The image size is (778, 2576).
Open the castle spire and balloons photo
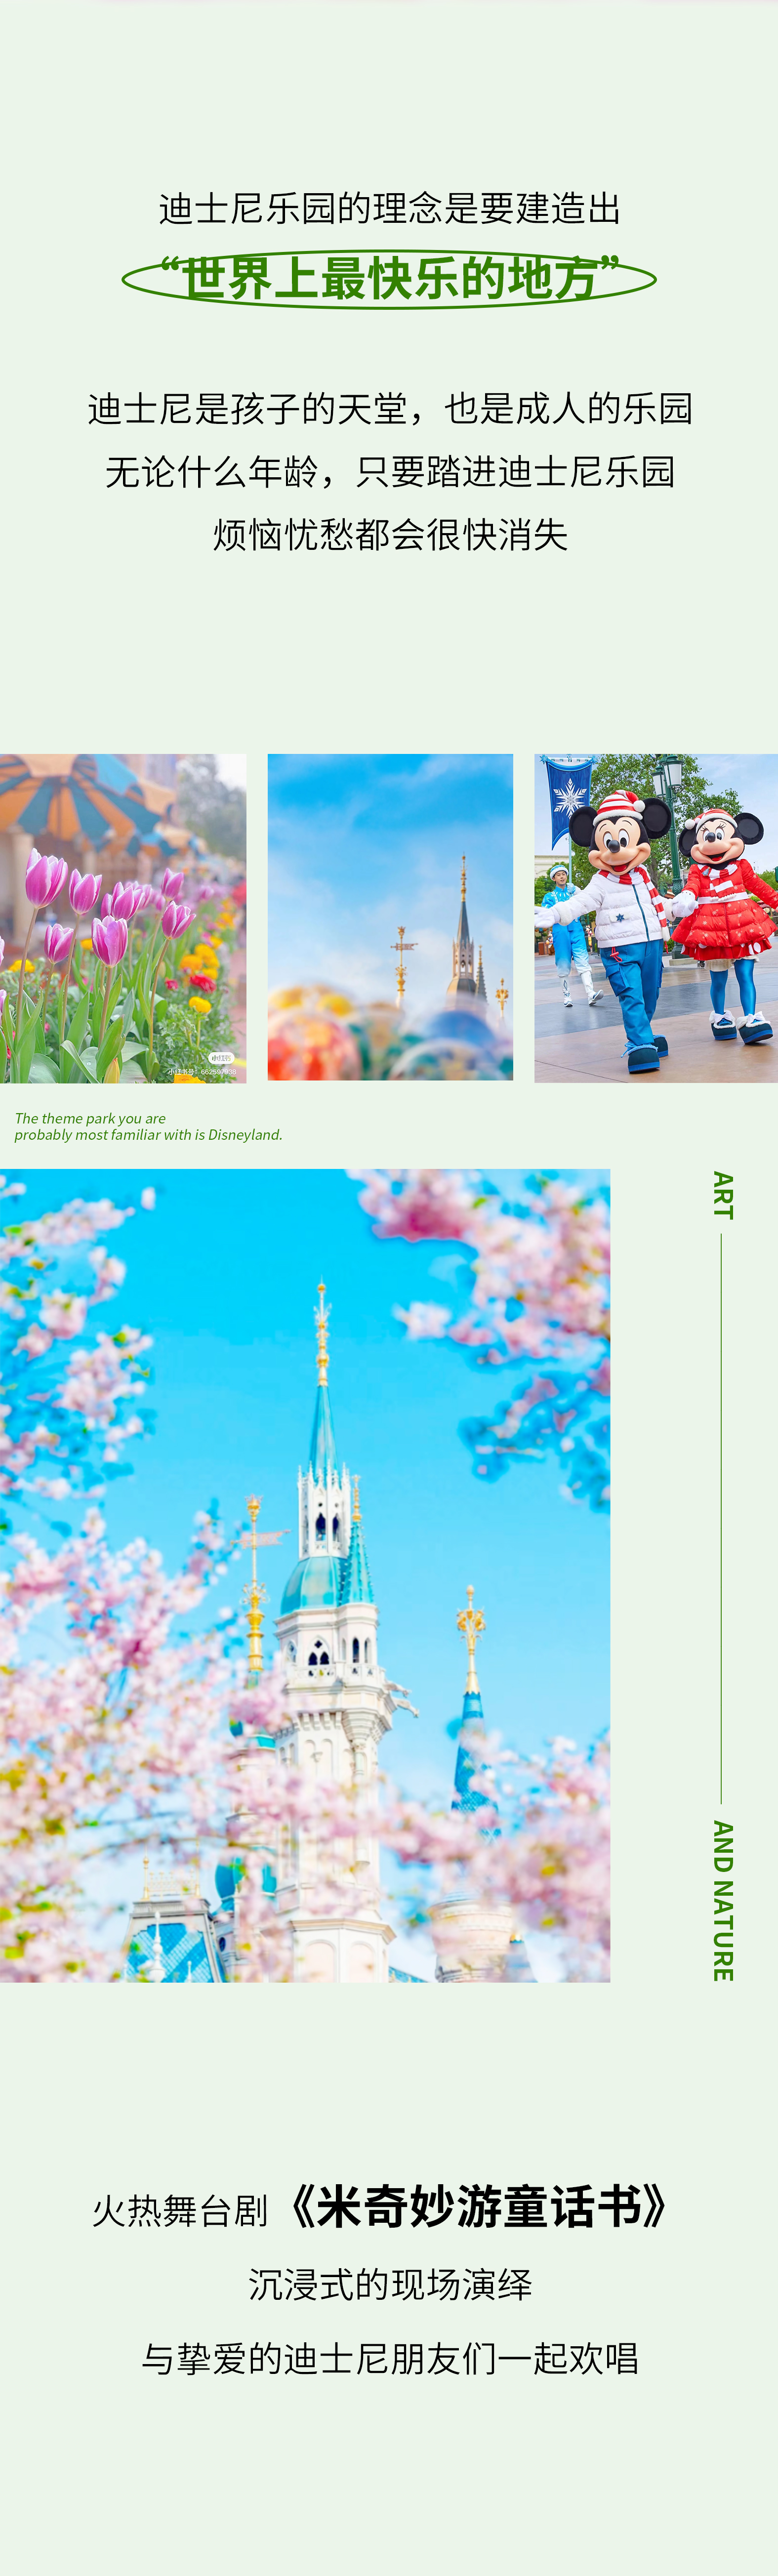[390, 917]
